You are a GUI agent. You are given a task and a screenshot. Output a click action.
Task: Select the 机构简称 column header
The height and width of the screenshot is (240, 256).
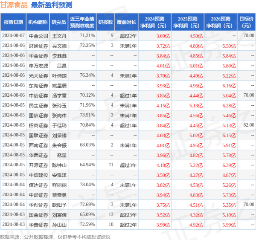click(x=38, y=22)
